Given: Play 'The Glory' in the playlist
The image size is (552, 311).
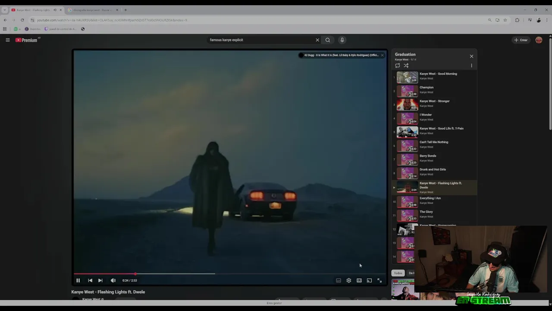Looking at the screenshot, I should [x=435, y=215].
